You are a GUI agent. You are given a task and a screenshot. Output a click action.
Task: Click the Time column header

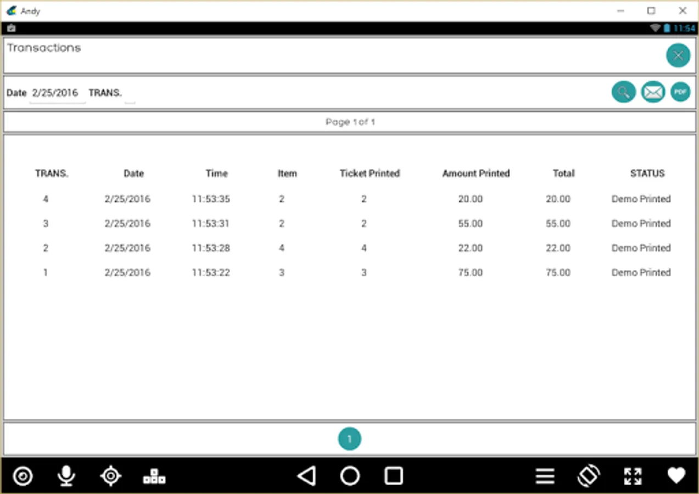[x=216, y=173]
